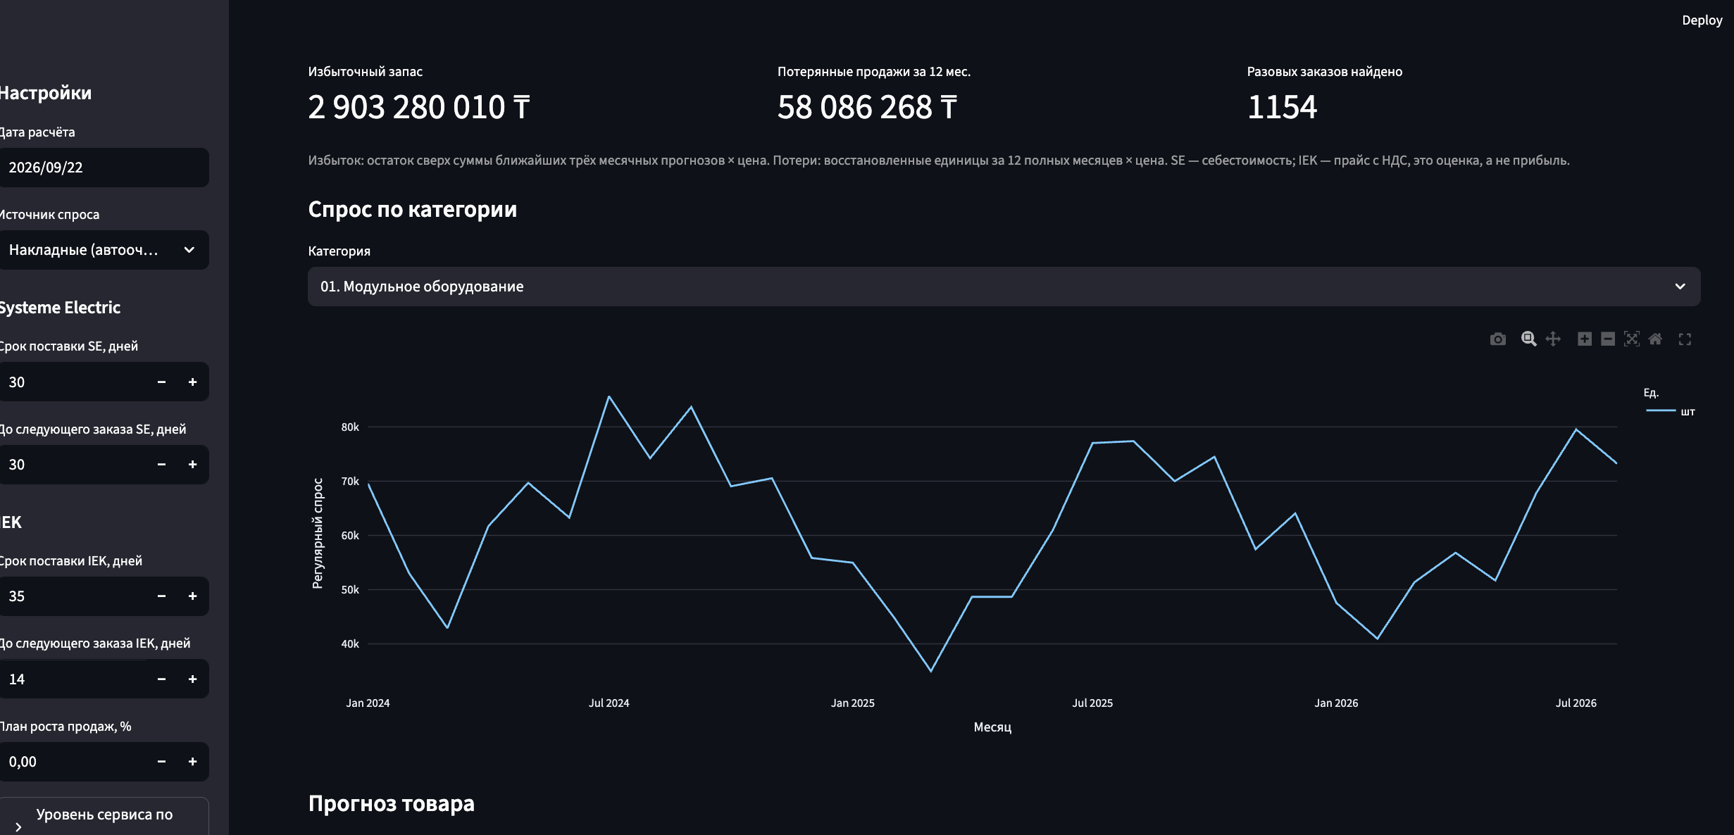Viewport: 1734px width, 835px height.
Task: Autoscale the chart axes
Action: coord(1632,339)
